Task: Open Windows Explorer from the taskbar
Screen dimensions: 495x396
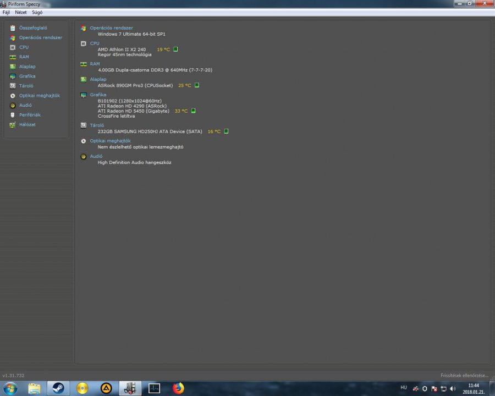Action: 34,388
